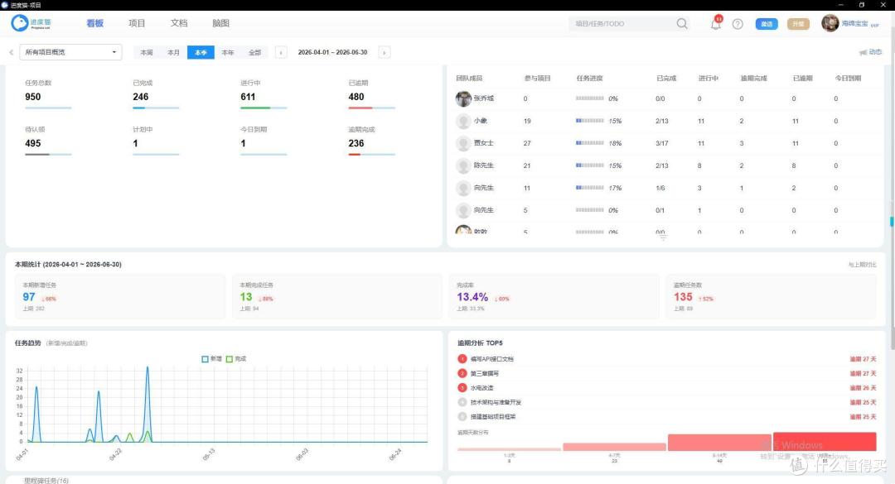Click the darkest red overdue distribution bar
This screenshot has width=895, height=484.
coord(825,442)
